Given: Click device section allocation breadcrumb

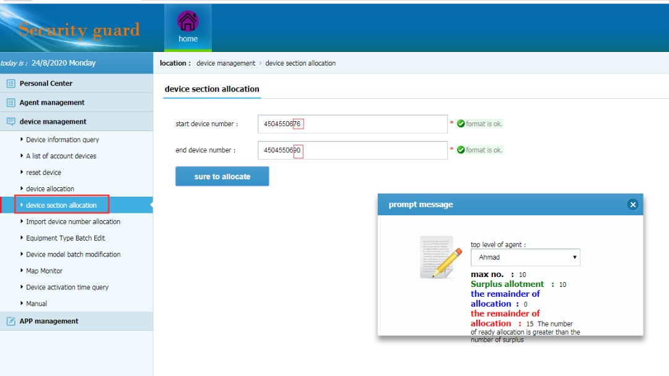Looking at the screenshot, I should pos(300,63).
